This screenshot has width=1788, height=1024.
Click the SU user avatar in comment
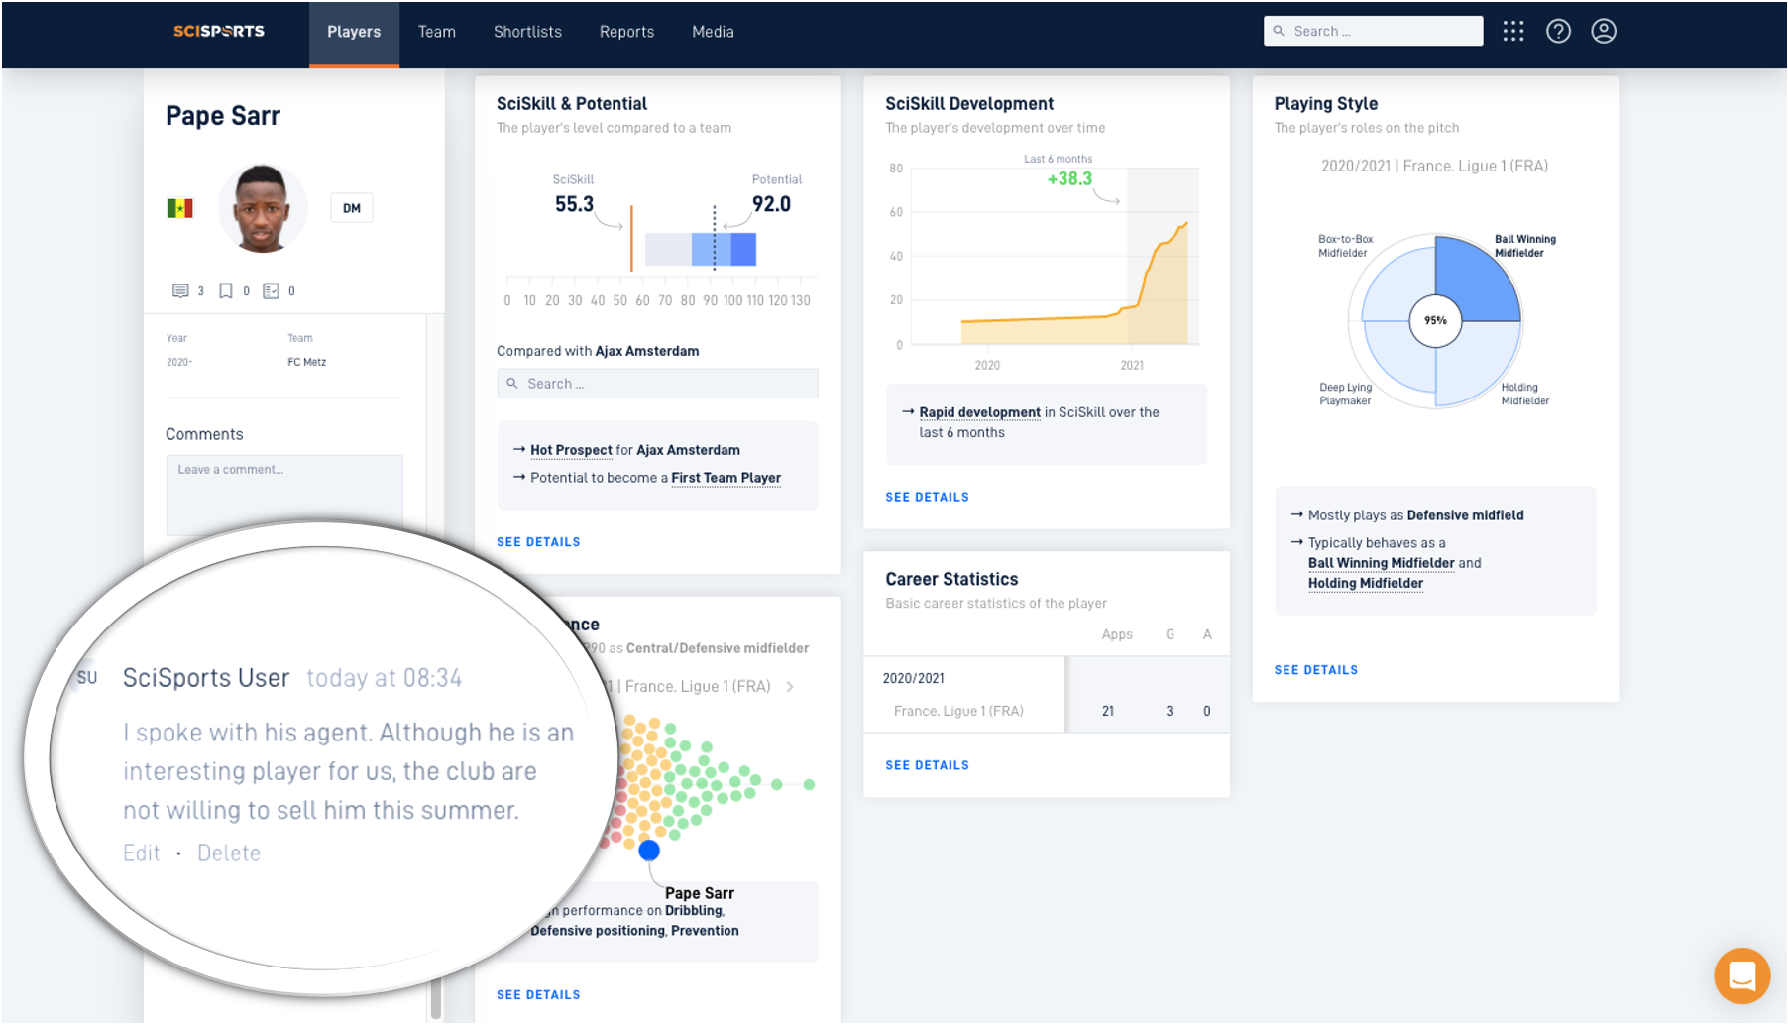click(87, 677)
